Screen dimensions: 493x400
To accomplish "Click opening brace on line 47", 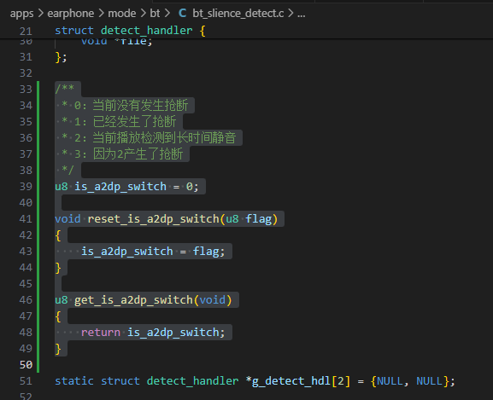I will point(58,316).
